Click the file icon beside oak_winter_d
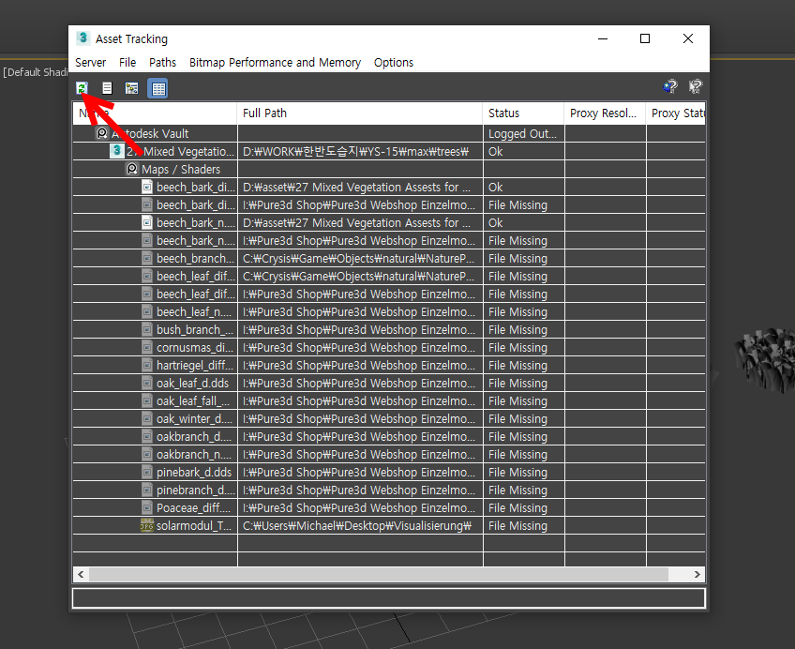 click(147, 419)
